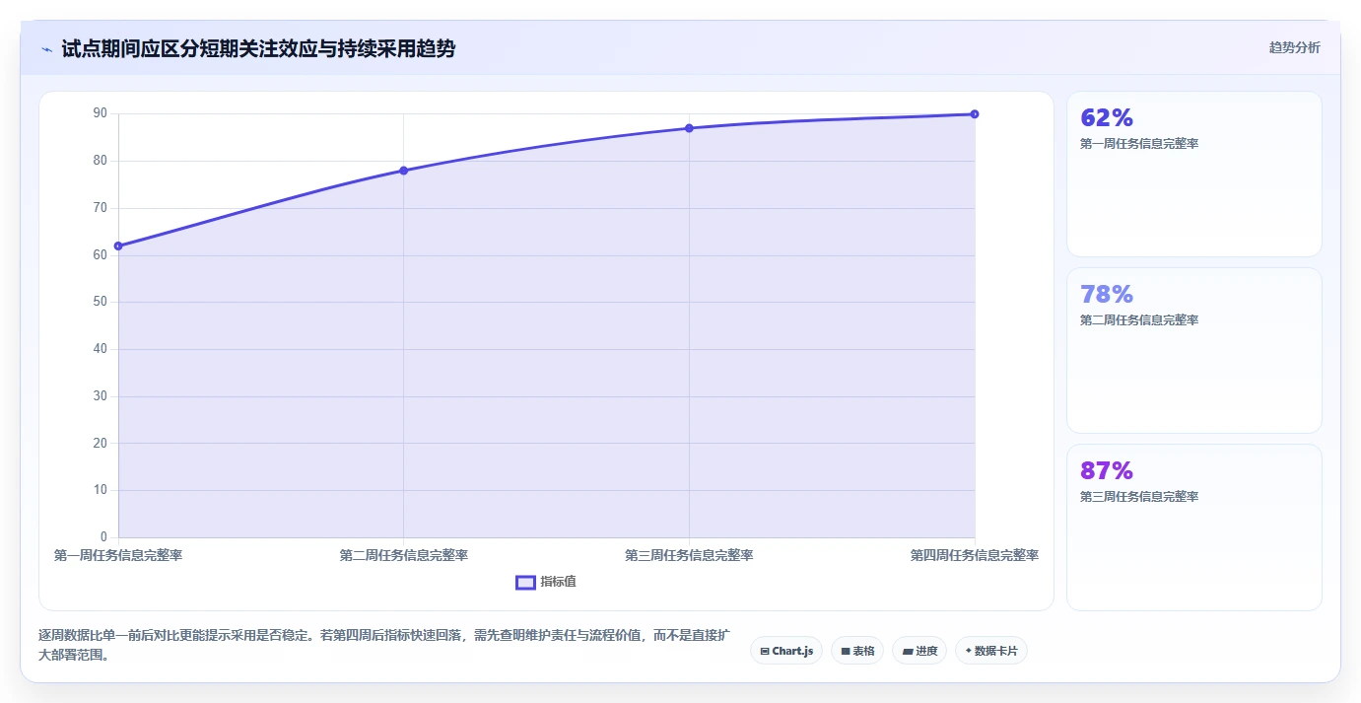Click the fourth week data point at 90
Screen dimensions: 1361x703
(975, 114)
